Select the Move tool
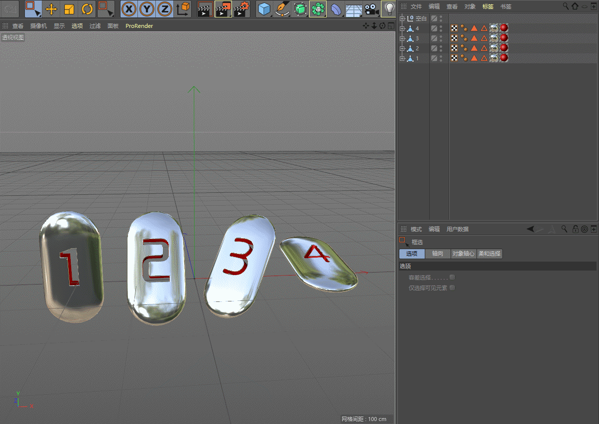599x424 pixels. click(x=51, y=9)
